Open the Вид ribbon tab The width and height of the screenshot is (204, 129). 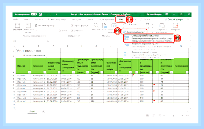[121, 19]
